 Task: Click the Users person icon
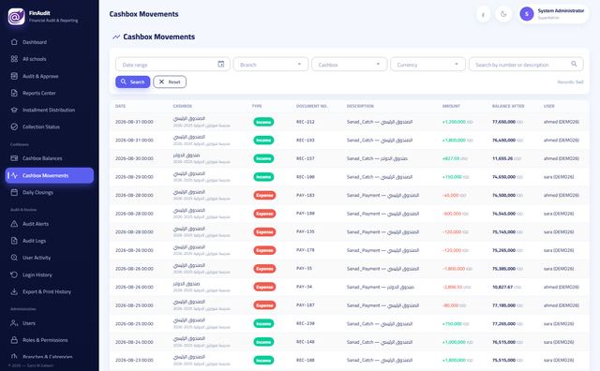(14, 323)
